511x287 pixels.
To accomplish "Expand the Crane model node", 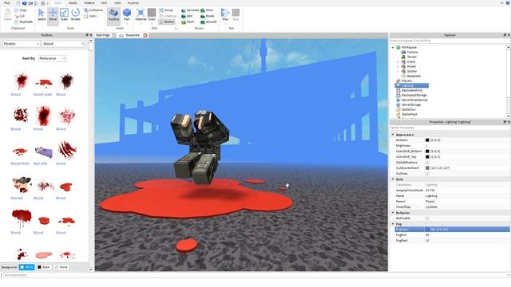I will click(x=398, y=61).
